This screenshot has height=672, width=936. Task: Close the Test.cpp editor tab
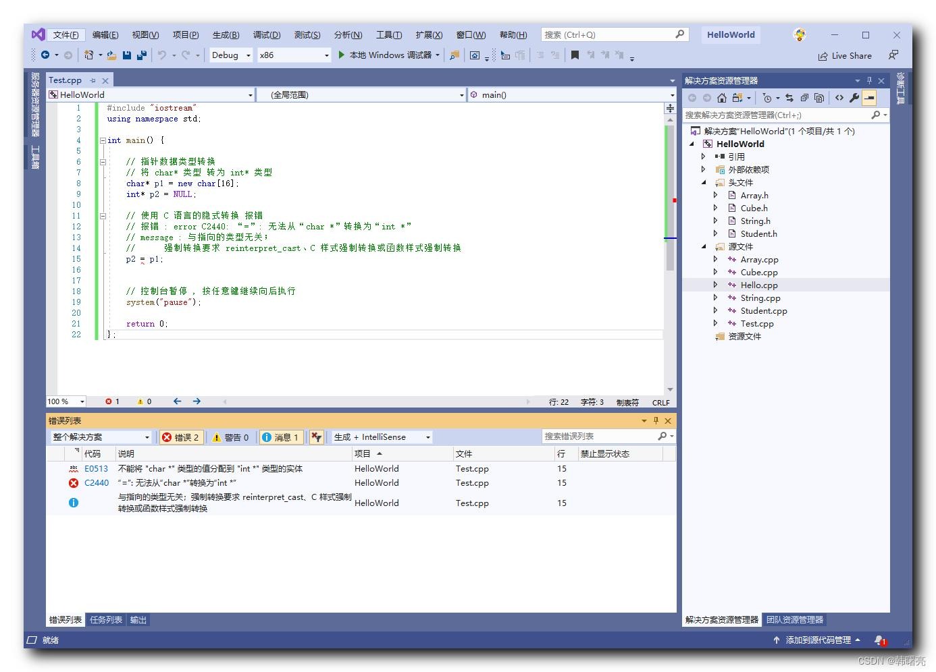point(105,80)
